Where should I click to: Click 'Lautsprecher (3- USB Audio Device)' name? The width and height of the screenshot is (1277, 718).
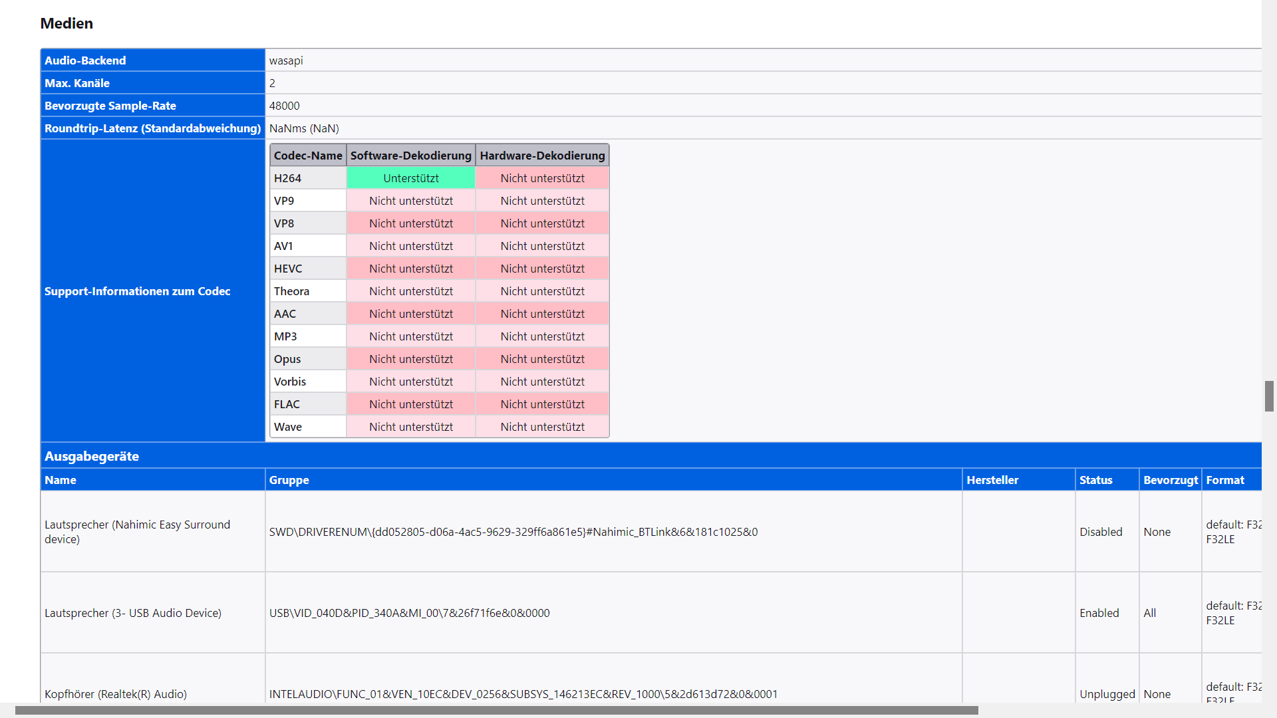coord(133,613)
